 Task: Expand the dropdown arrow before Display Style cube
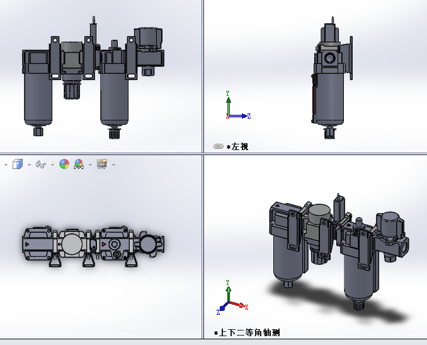click(6, 165)
